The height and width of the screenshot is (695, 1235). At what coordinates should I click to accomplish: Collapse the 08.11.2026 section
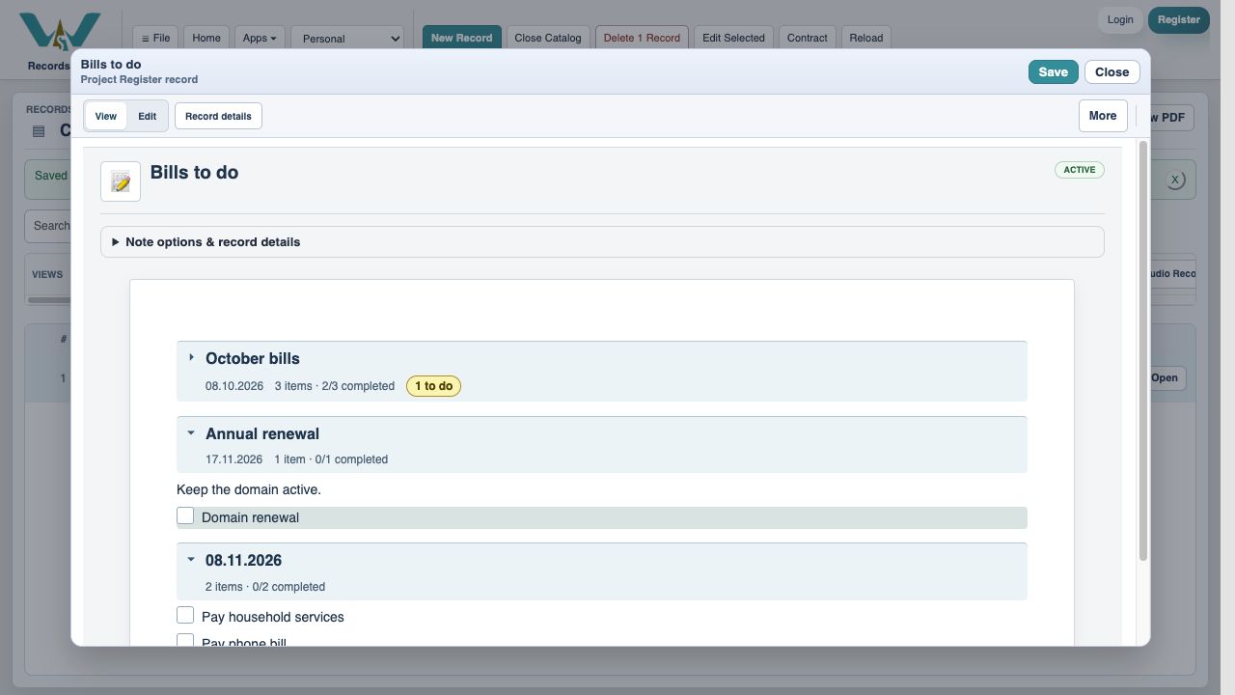pos(191,560)
